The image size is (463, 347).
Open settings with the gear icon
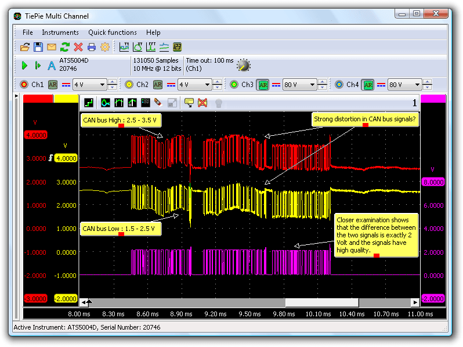[105, 47]
